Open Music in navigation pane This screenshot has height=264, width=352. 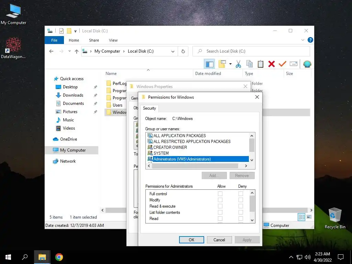tap(68, 120)
